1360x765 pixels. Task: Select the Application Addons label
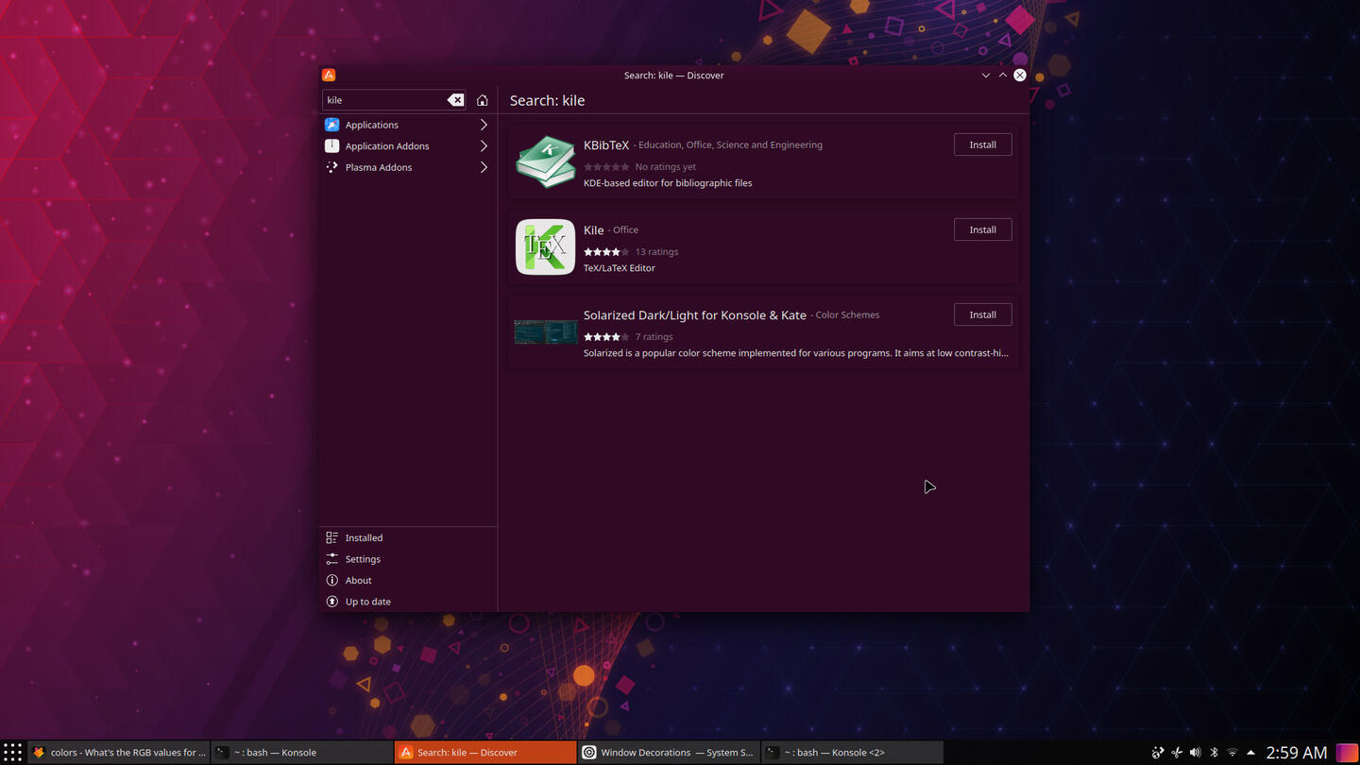387,145
